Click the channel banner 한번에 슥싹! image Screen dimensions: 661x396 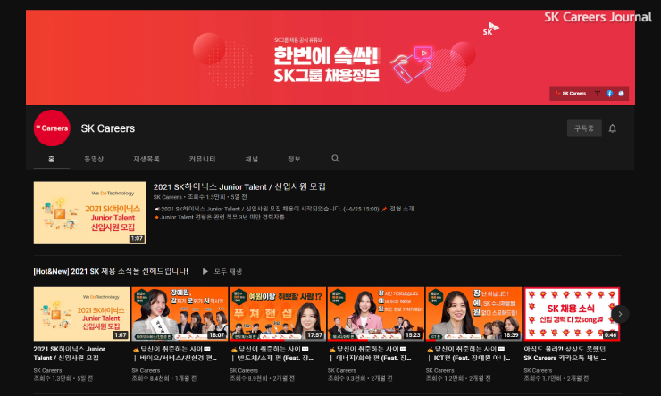pyautogui.click(x=330, y=58)
